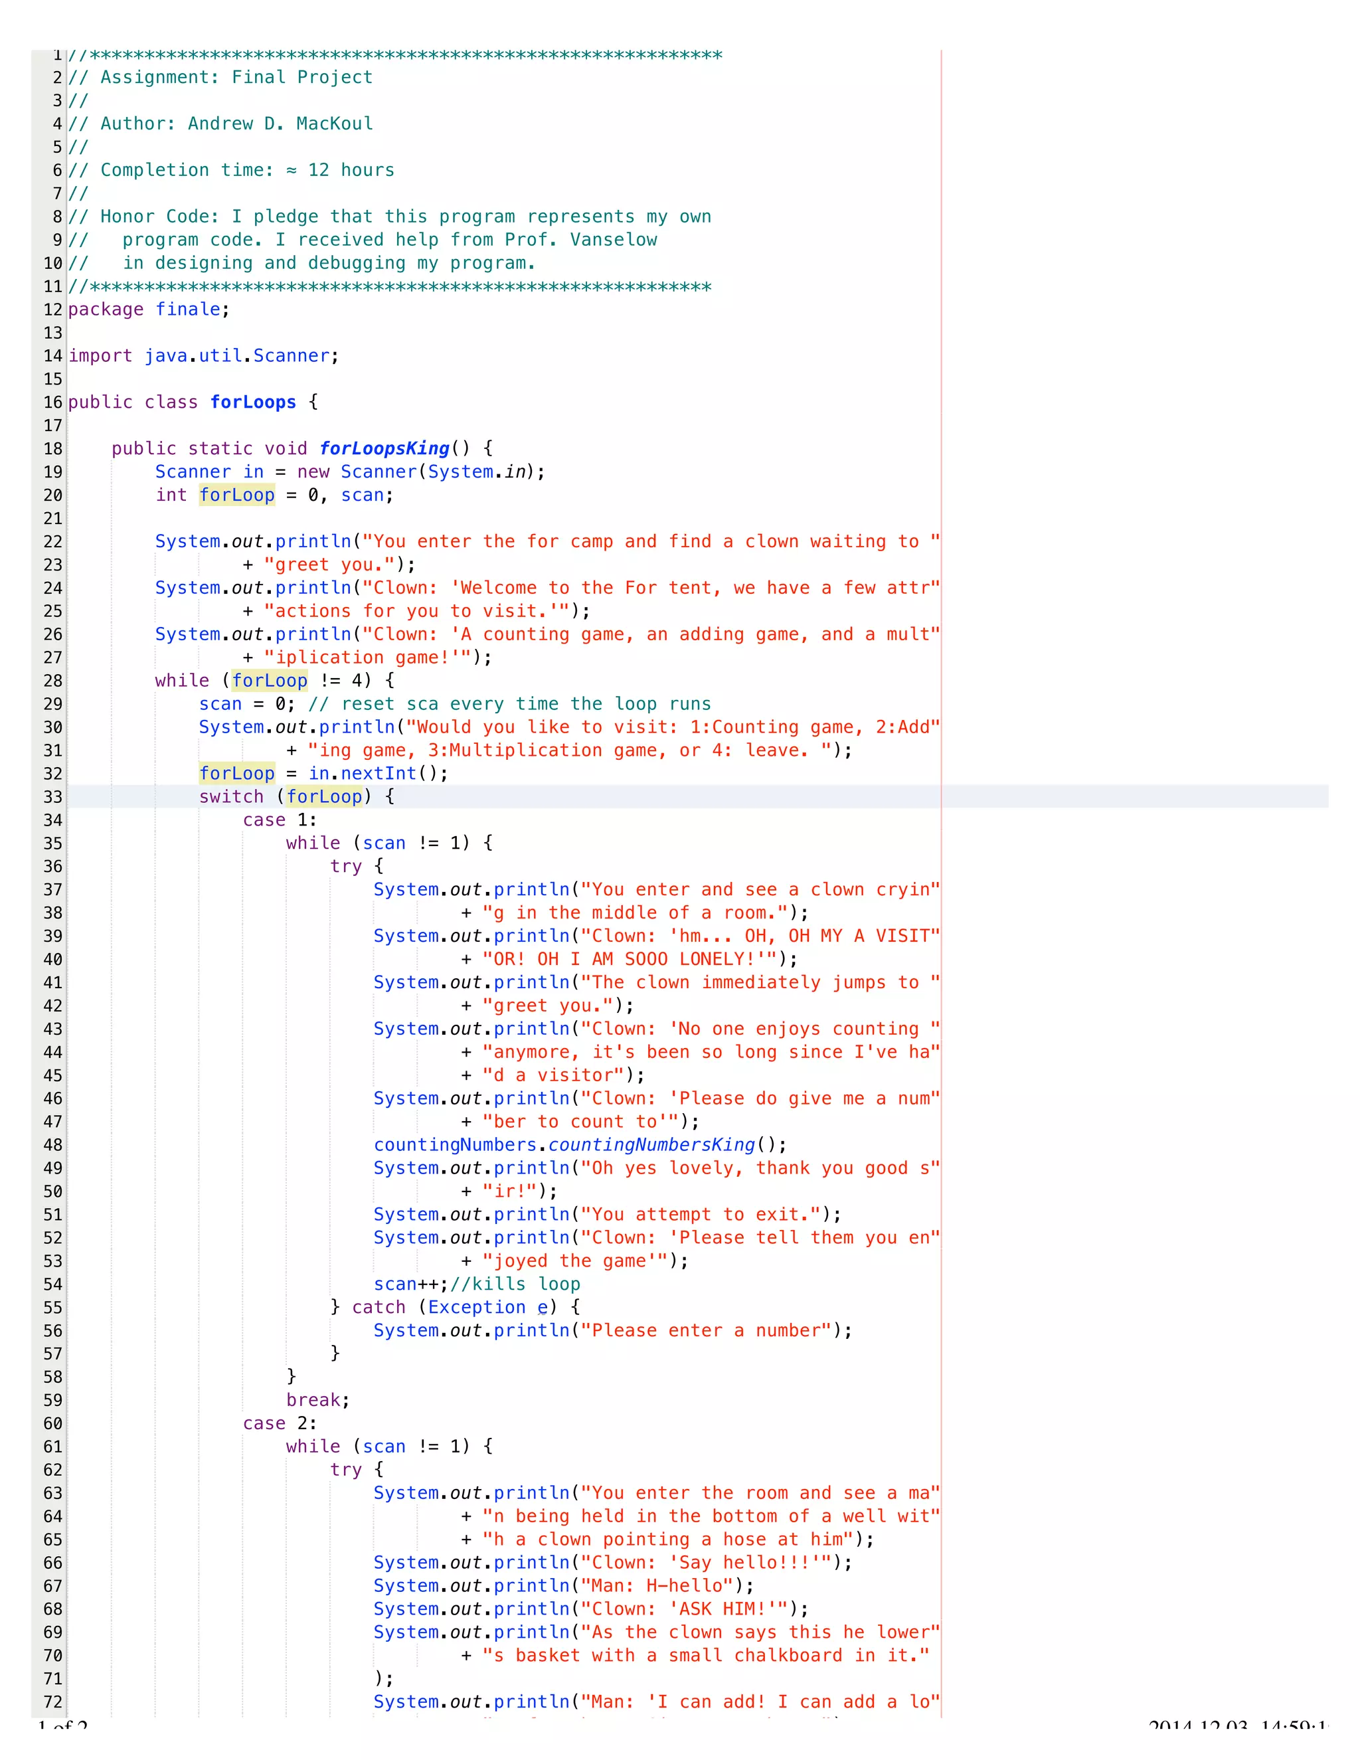Viewport: 1360px width, 1760px height.
Task: Click the comment "// Assignment: Final Project"
Action: pyautogui.click(x=220, y=77)
